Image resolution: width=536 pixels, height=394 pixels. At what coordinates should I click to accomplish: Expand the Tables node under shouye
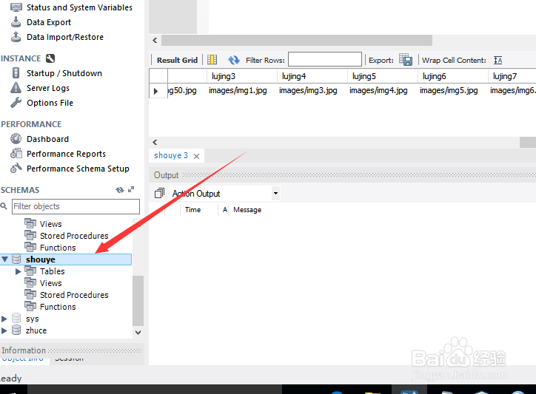[x=18, y=271]
